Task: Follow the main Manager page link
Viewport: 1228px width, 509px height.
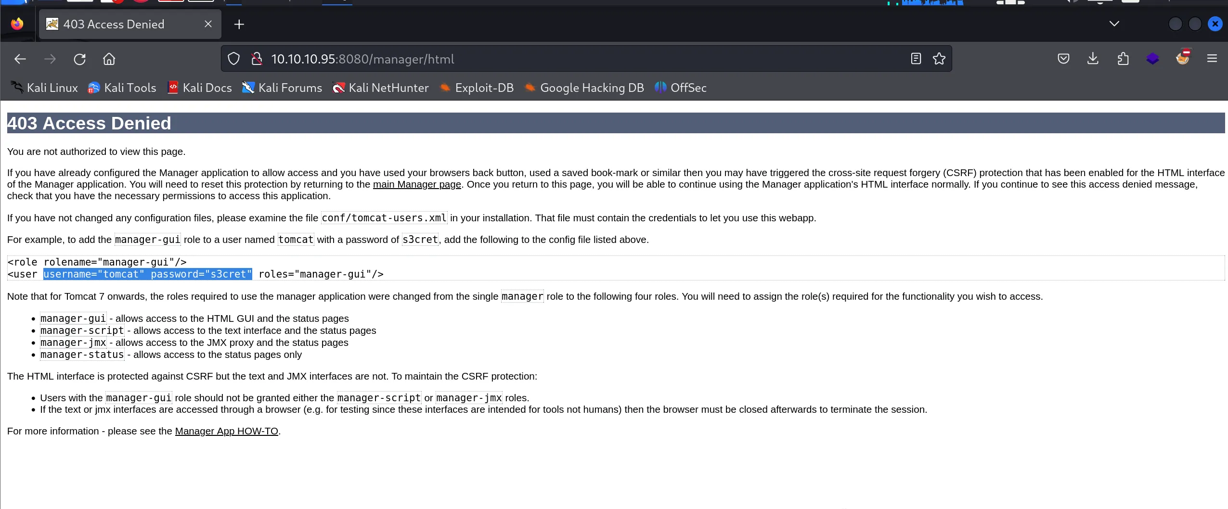Action: coord(417,184)
